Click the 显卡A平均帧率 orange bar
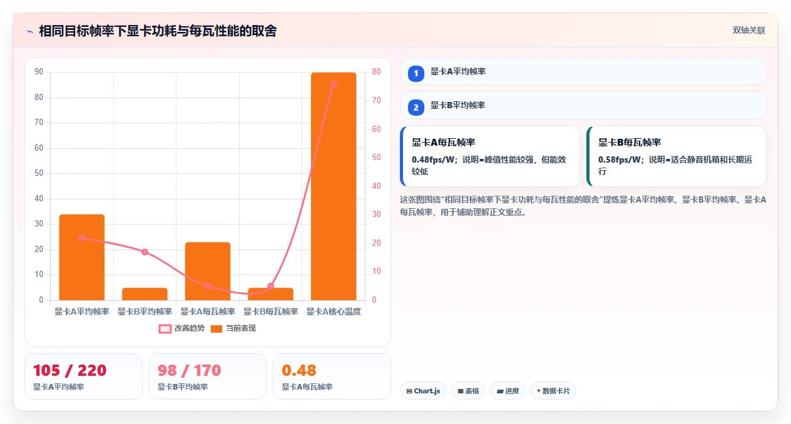 [82, 257]
